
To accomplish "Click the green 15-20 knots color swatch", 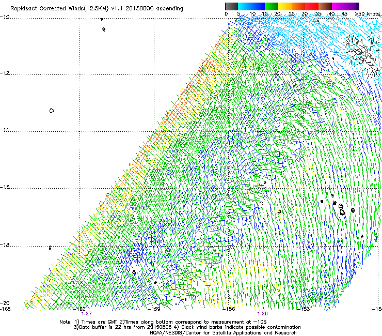I will click(x=272, y=6).
